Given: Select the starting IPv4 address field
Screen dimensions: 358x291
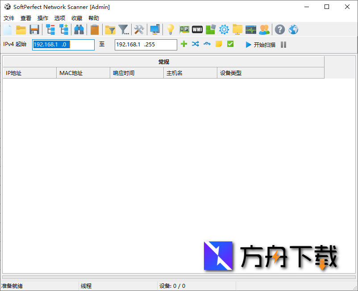Looking at the screenshot, I should click(x=63, y=45).
